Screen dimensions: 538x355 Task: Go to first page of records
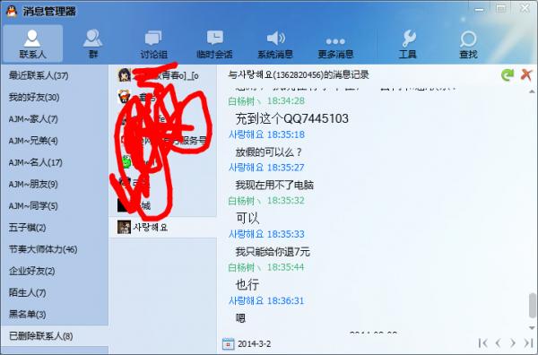[482, 343]
